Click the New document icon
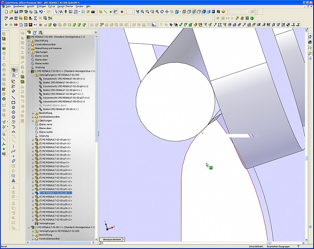The height and width of the screenshot is (249, 314). pos(6,12)
